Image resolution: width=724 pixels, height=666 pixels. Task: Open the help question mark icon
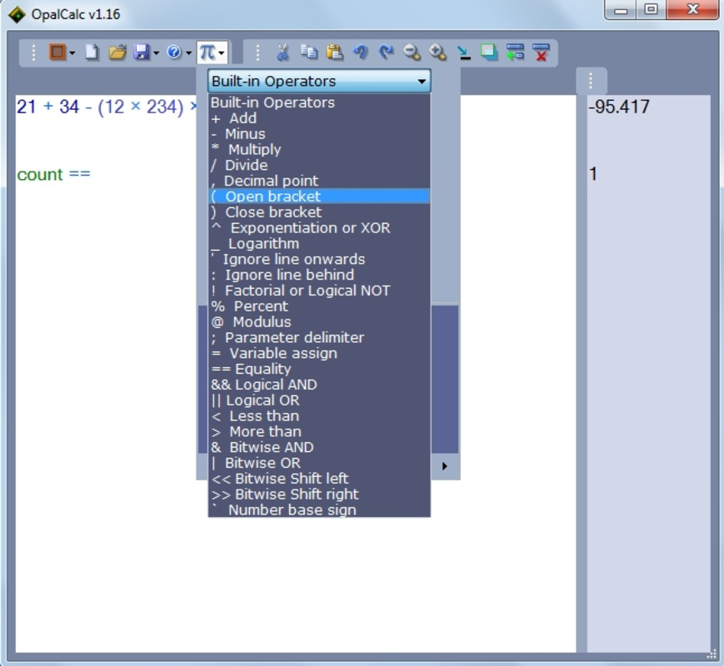click(x=173, y=52)
